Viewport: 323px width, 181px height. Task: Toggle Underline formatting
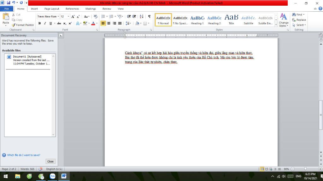click(x=50, y=23)
